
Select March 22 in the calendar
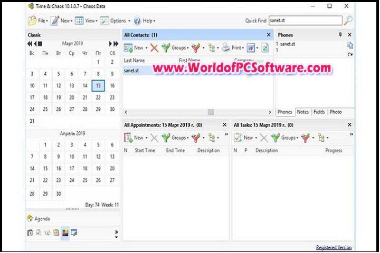click(98, 98)
